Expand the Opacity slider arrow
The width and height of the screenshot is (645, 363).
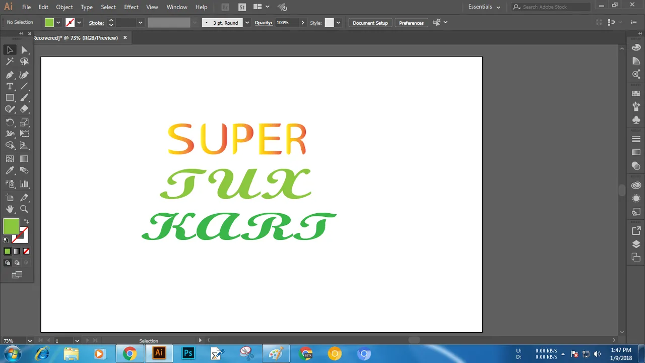pyautogui.click(x=303, y=23)
